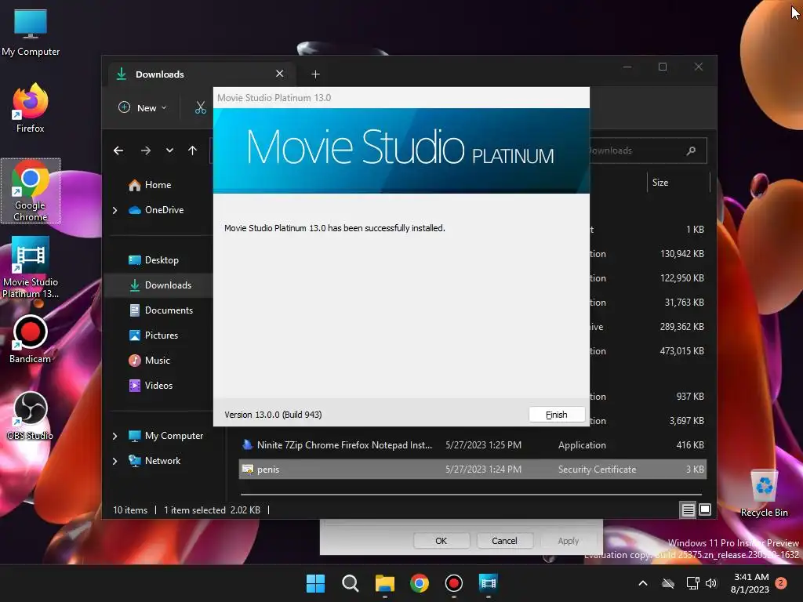Open File Explorer from the taskbar
The width and height of the screenshot is (803, 602).
(x=384, y=583)
